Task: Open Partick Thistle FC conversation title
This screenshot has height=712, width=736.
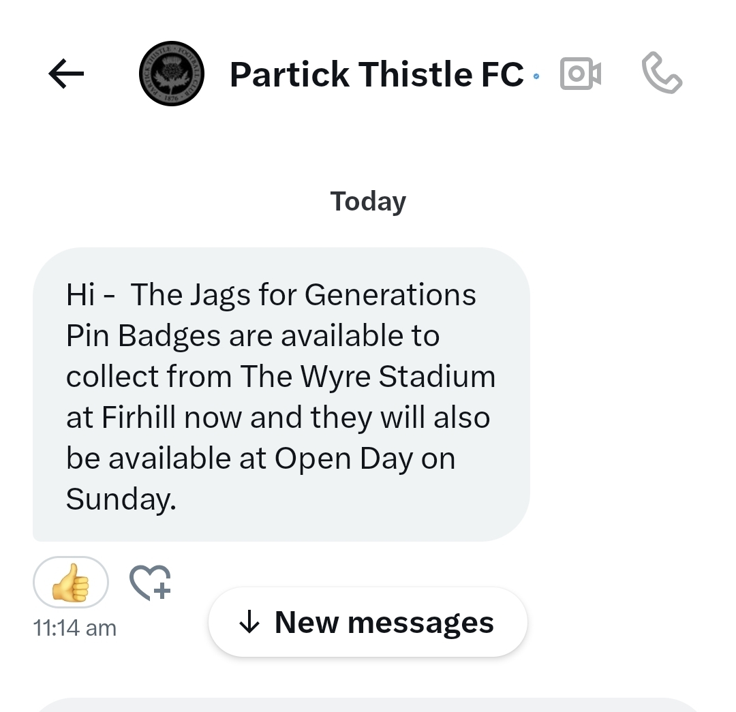Action: tap(376, 74)
